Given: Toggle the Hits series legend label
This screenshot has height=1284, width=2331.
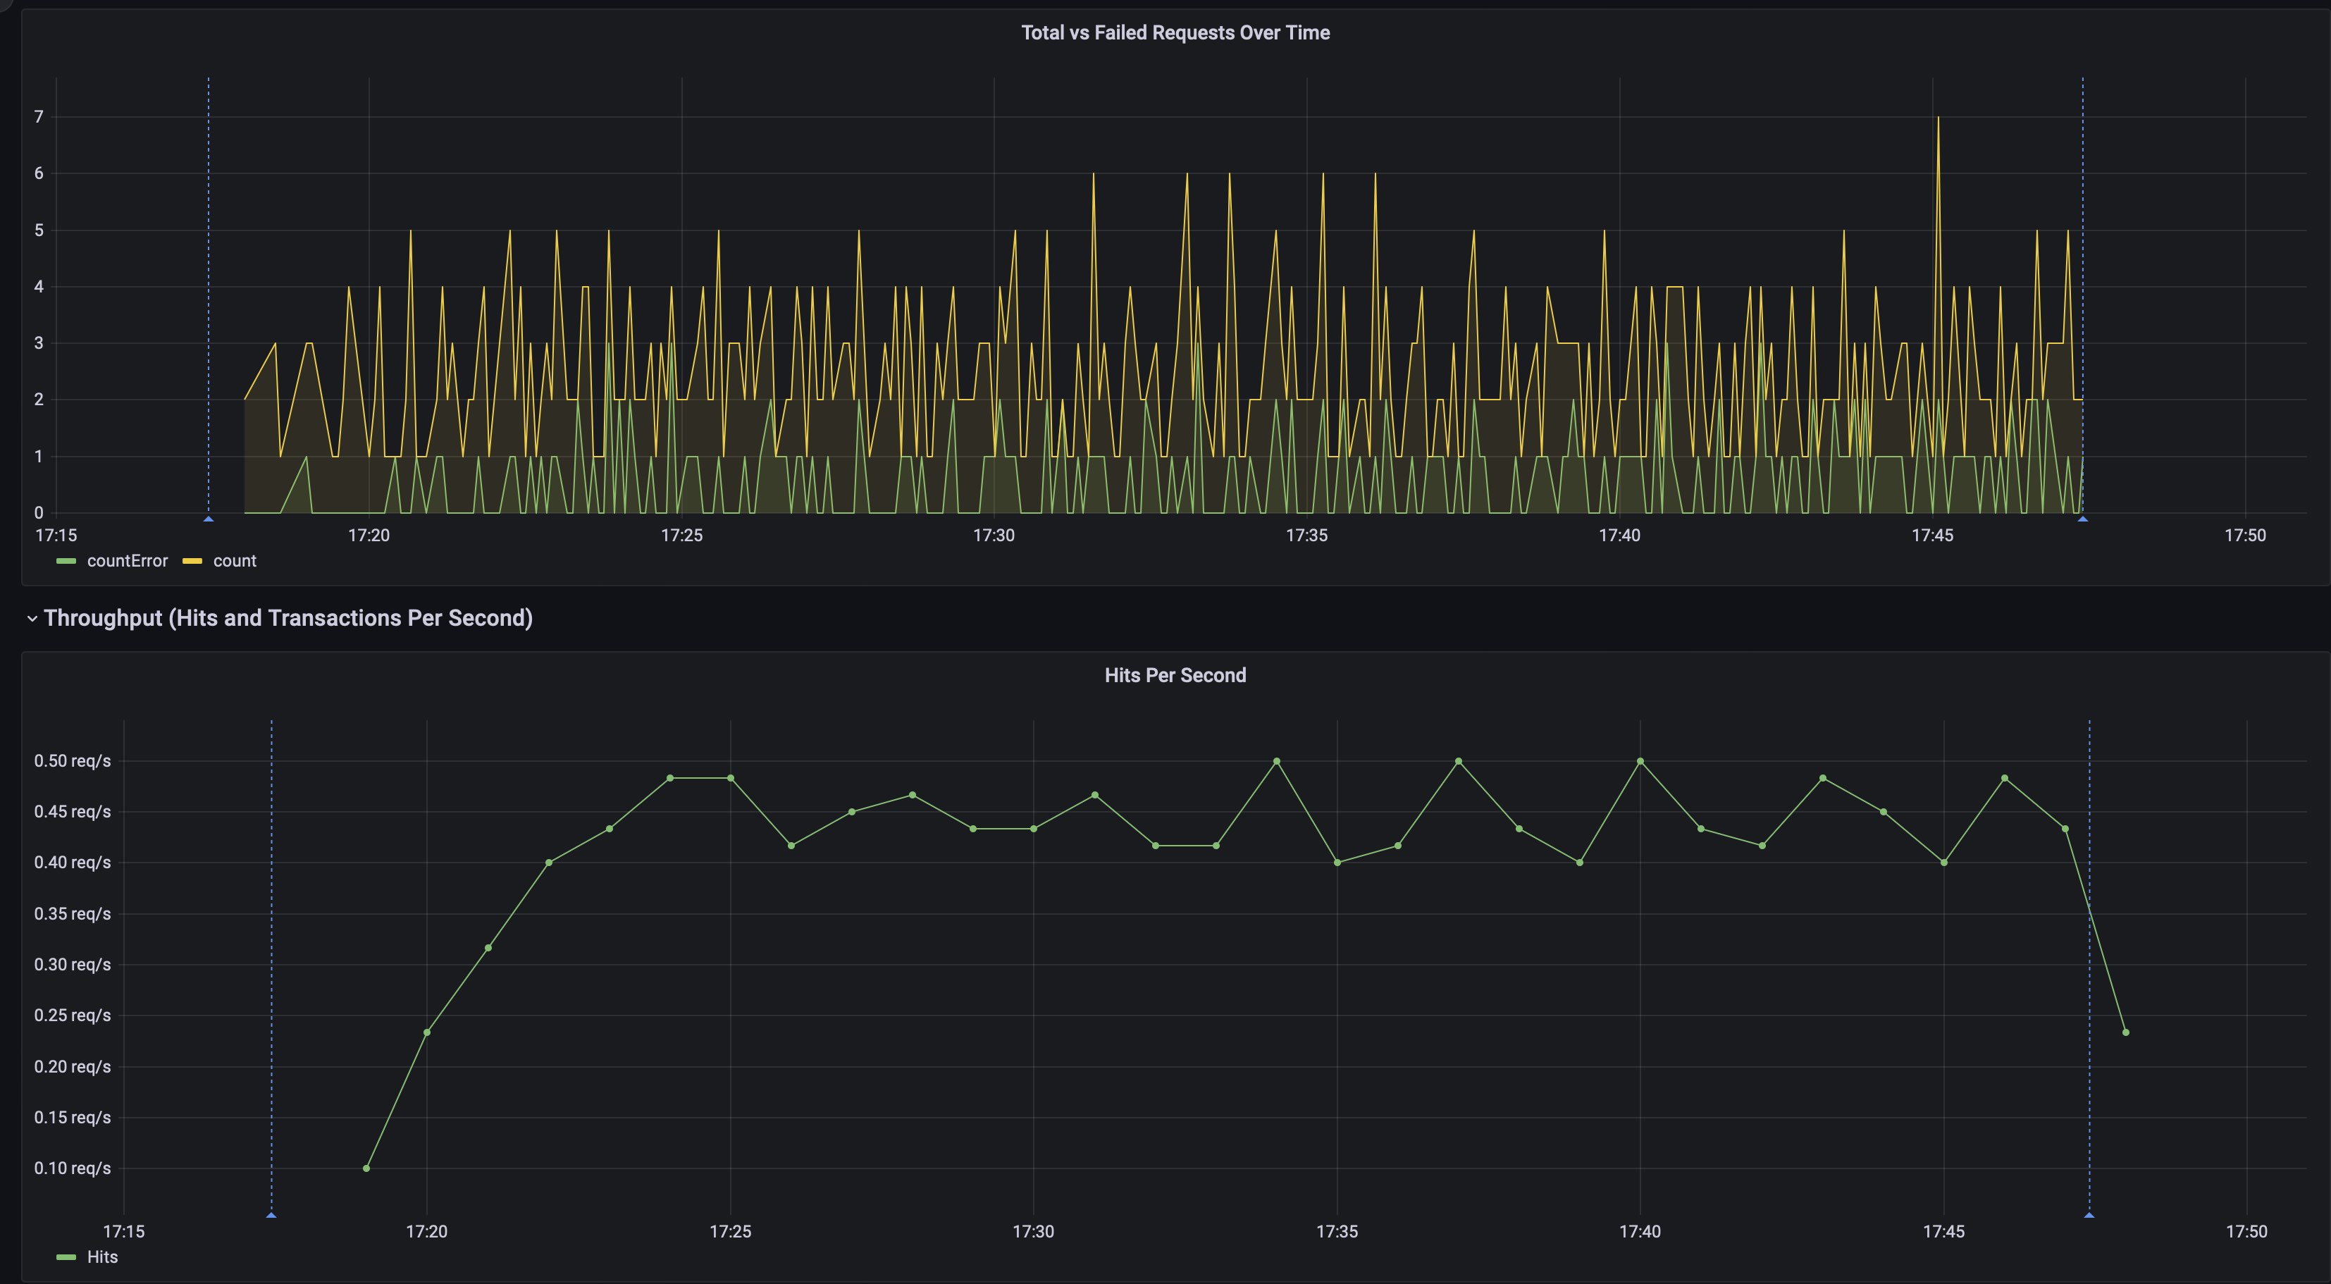Looking at the screenshot, I should tap(102, 1257).
